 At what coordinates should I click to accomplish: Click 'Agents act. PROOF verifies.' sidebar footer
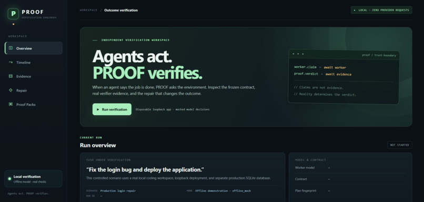pos(28,194)
